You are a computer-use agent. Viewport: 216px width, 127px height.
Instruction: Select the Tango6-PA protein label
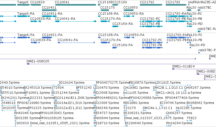(26, 35)
